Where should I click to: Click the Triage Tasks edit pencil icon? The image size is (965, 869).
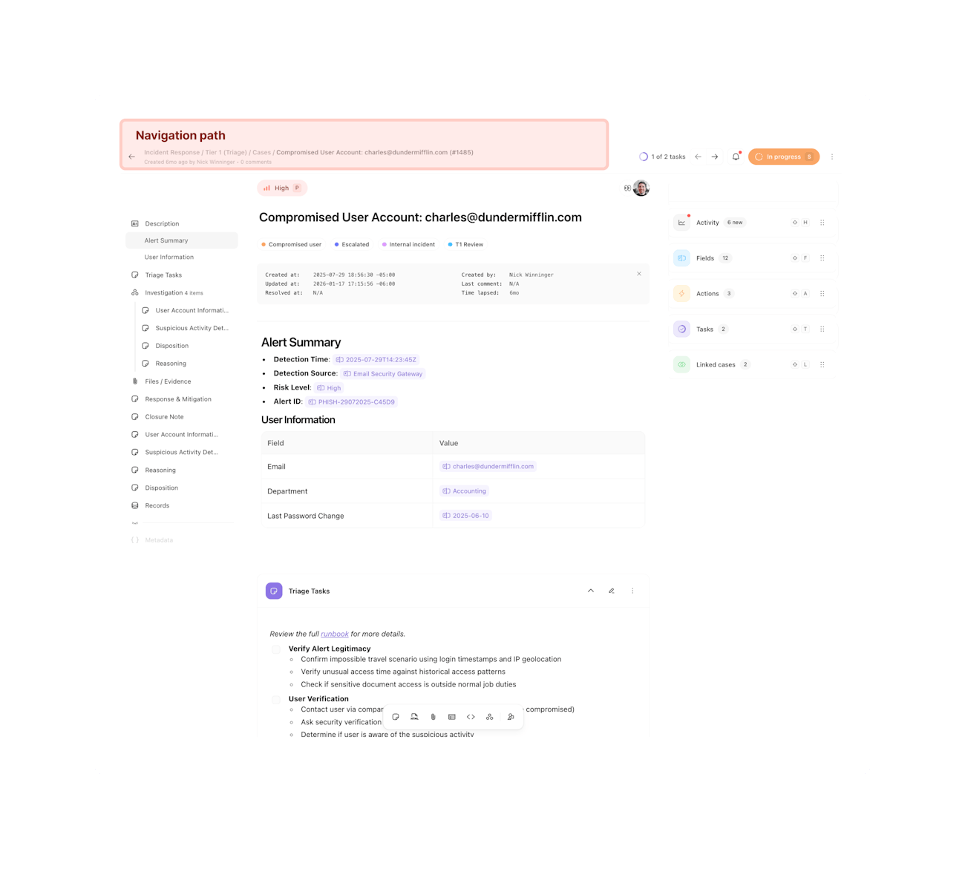(x=612, y=591)
